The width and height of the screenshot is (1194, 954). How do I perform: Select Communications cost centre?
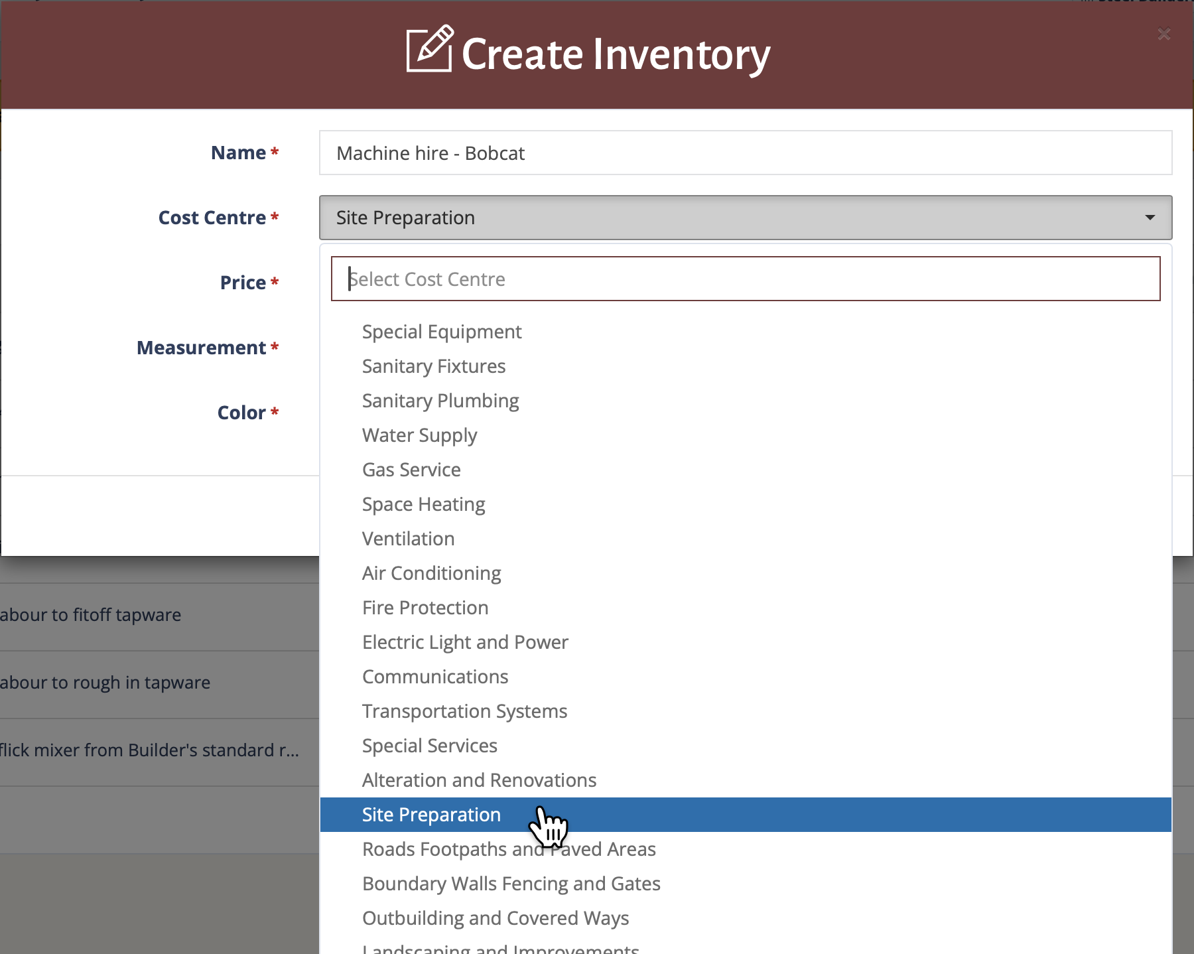(435, 677)
